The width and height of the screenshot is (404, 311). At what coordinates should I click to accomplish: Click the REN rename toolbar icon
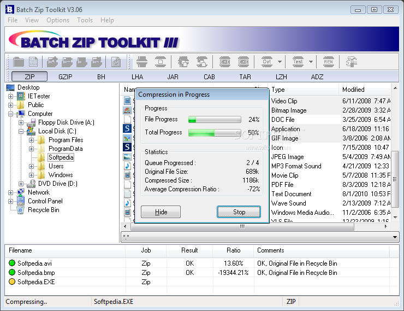[329, 62]
